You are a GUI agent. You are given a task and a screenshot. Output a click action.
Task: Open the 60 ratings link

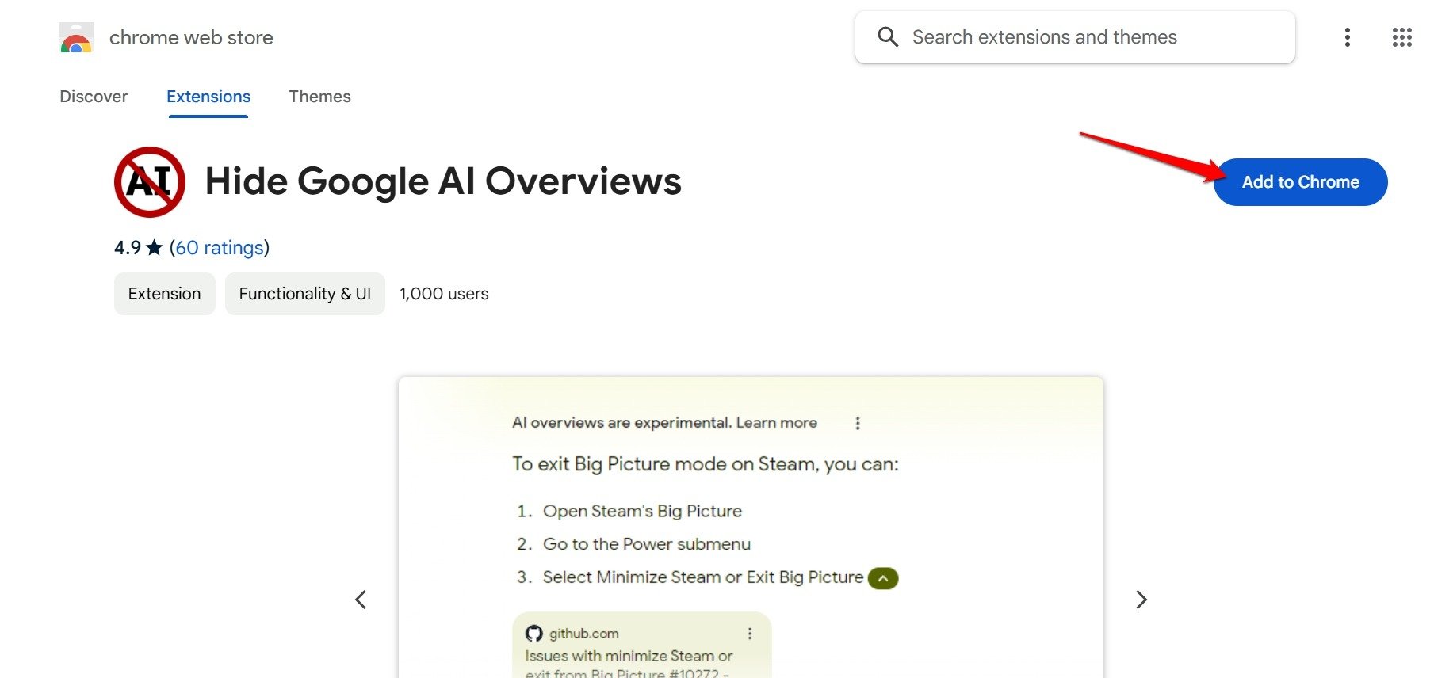pyautogui.click(x=220, y=248)
